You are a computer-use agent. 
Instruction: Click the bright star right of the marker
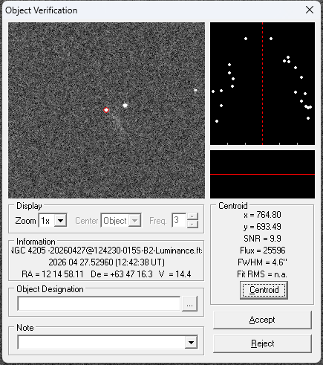(125, 106)
